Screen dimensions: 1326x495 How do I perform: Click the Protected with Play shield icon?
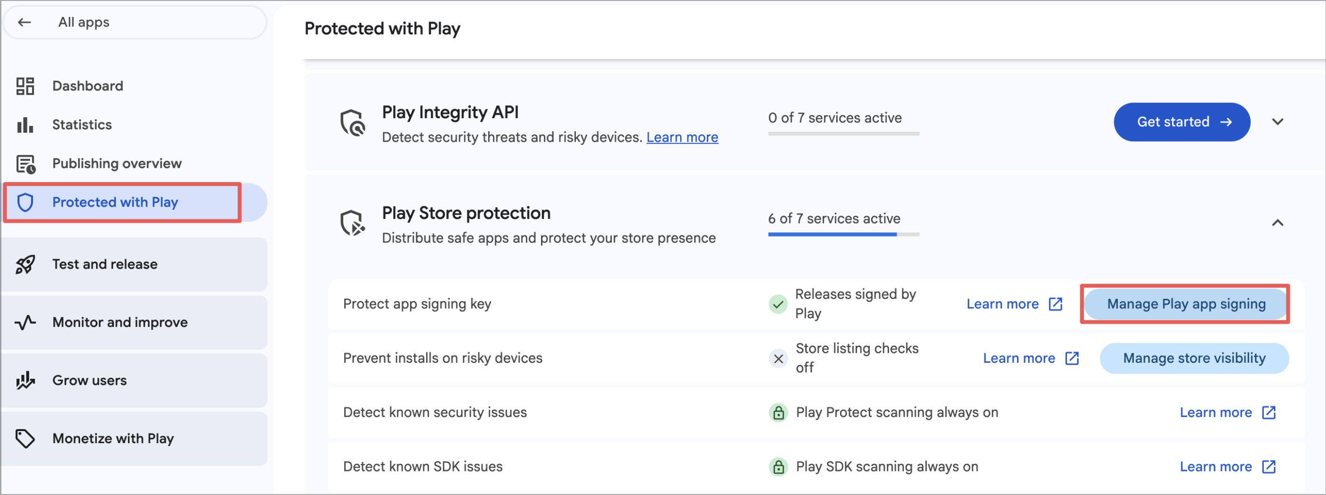(x=25, y=202)
